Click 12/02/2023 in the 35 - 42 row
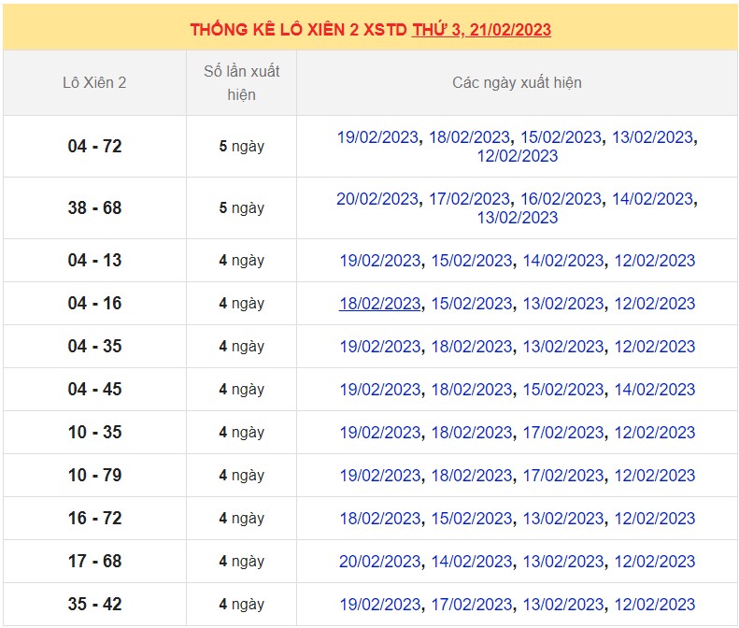 tap(655, 605)
